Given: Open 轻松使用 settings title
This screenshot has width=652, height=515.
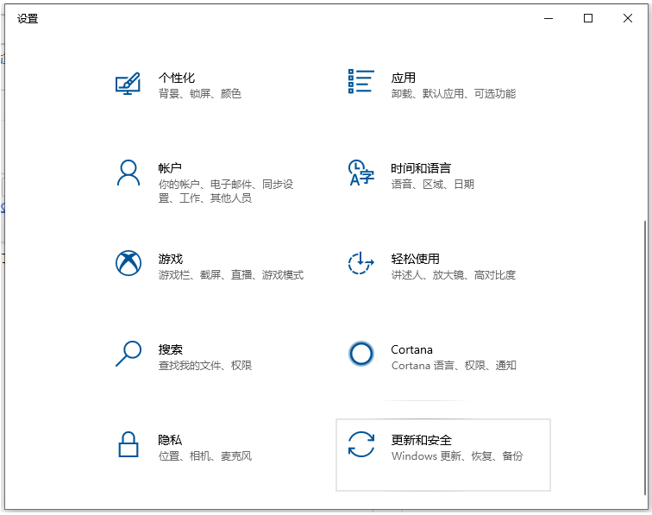Looking at the screenshot, I should pyautogui.click(x=415, y=259).
